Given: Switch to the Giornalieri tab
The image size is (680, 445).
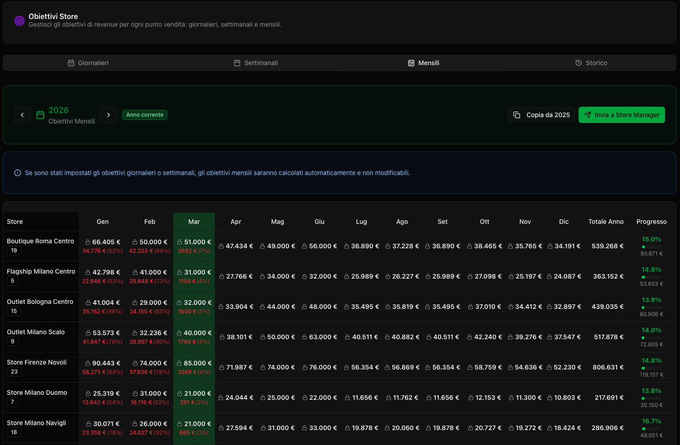Looking at the screenshot, I should (88, 63).
